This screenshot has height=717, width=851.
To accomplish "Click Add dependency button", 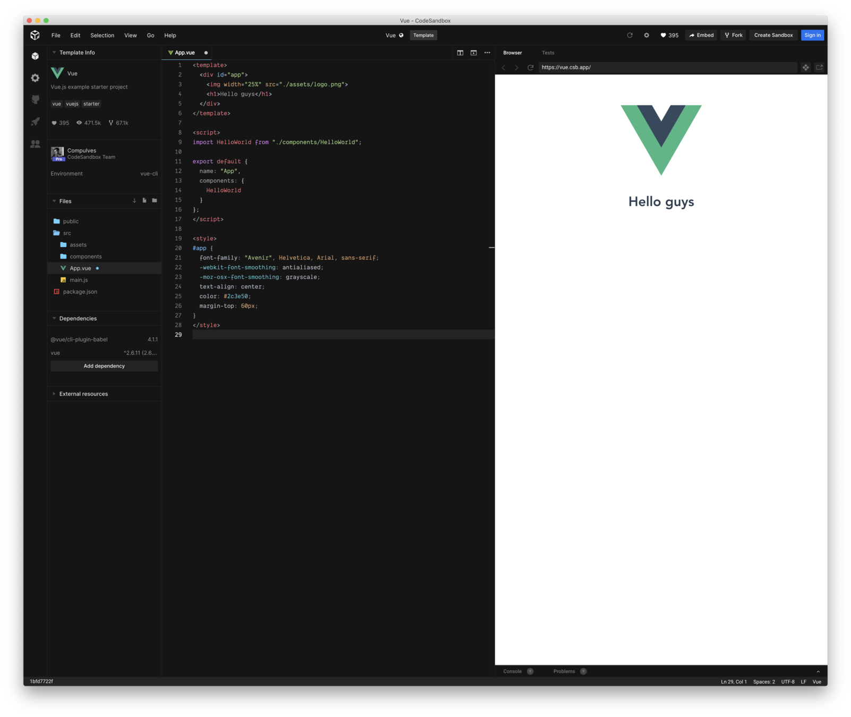I will [x=104, y=366].
